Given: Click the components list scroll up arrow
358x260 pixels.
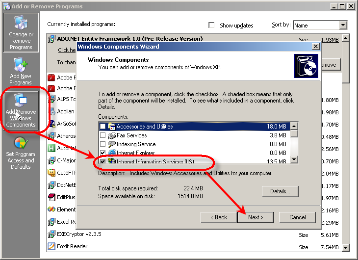Looking at the screenshot, I should [294, 127].
